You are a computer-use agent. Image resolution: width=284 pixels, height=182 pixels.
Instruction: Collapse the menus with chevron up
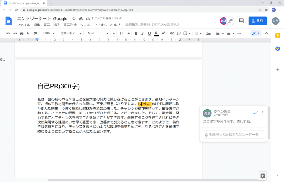pos(266,33)
